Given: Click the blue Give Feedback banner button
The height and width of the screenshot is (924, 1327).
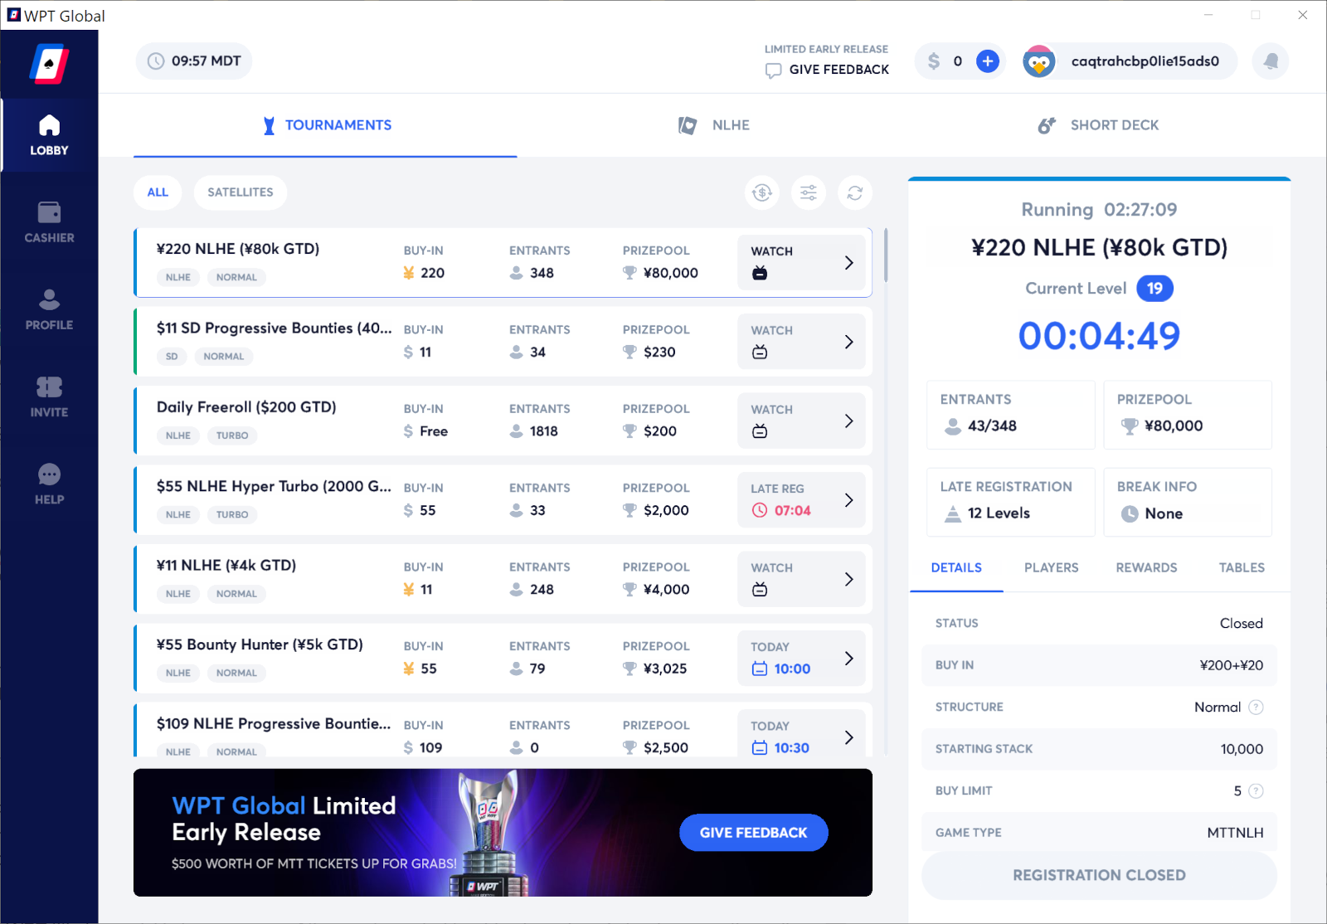Looking at the screenshot, I should click(753, 833).
